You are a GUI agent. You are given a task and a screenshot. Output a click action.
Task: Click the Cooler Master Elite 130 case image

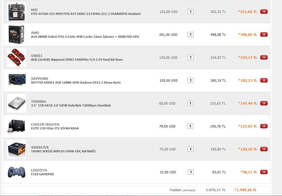16,126
